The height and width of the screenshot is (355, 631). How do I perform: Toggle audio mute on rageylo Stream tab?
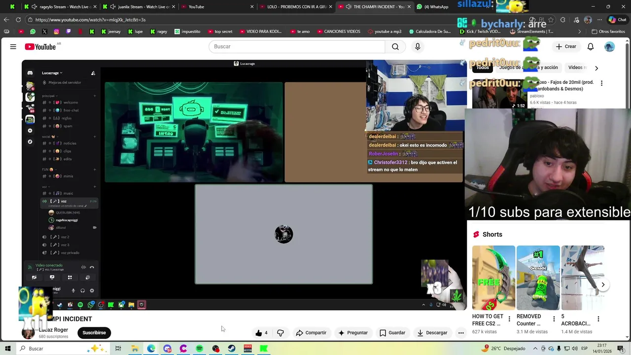34,7
